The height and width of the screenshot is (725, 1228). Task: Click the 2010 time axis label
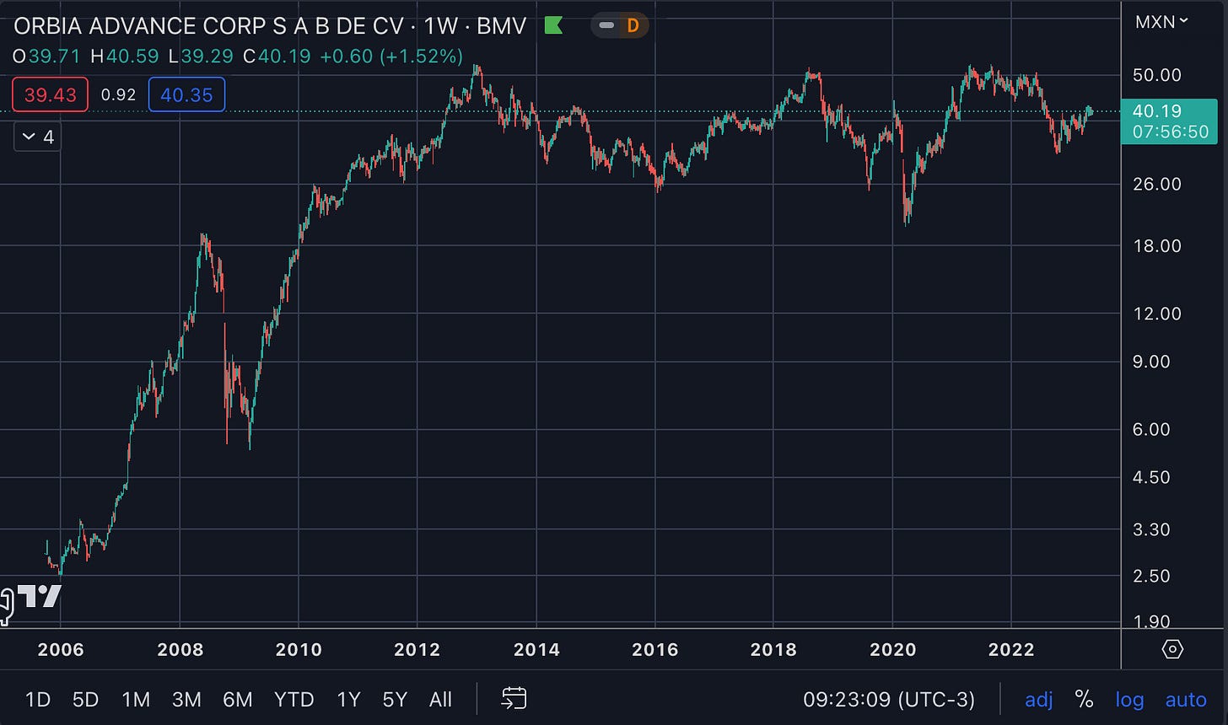(x=299, y=649)
